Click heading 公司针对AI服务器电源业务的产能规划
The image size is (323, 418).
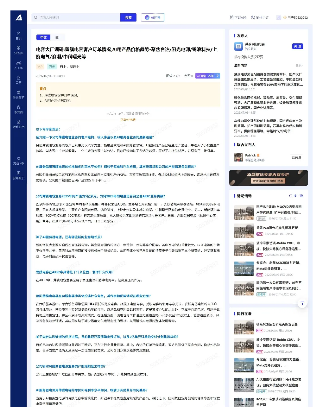click(71, 366)
